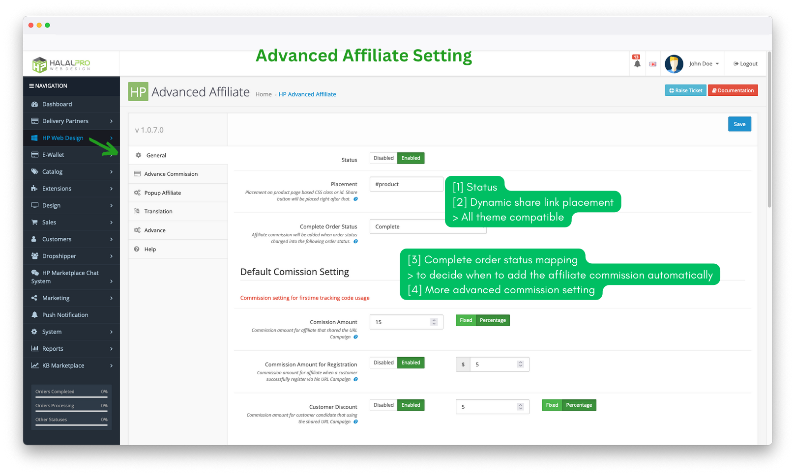
Task: Open the John Doe user dropdown
Action: (704, 64)
